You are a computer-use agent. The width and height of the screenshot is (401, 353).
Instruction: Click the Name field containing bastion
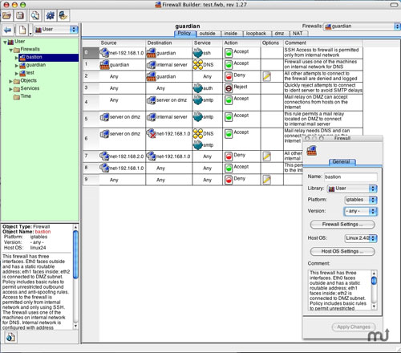click(350, 176)
